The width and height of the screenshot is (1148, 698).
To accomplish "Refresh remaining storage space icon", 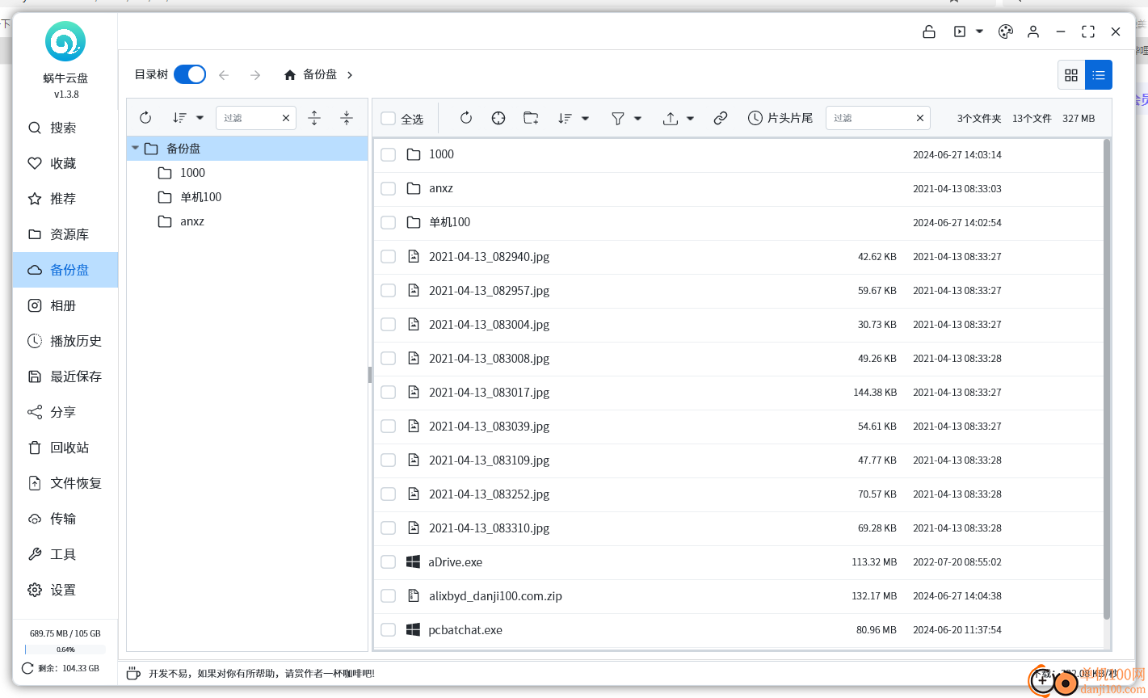I will pos(27,668).
